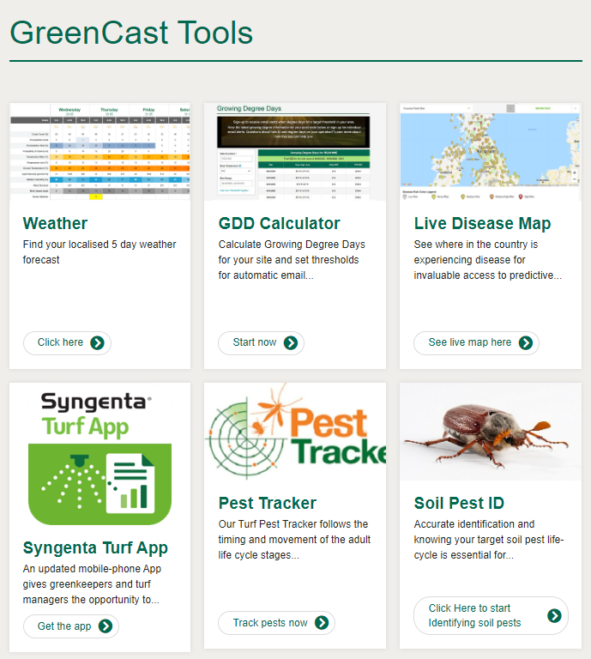The height and width of the screenshot is (659, 591).
Task: Click arrow icon beside 'Track pests now'
Action: coord(321,623)
